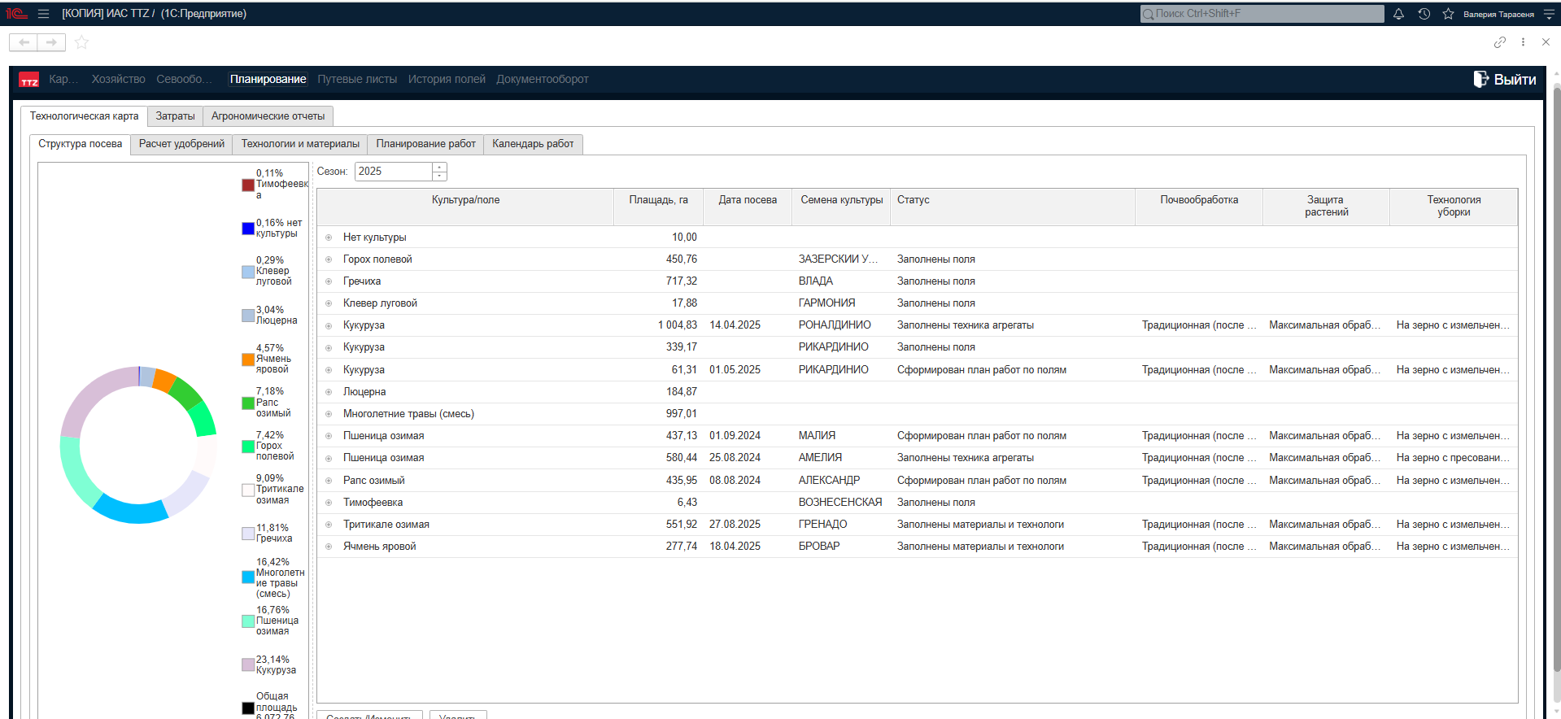This screenshot has height=719, width=1561.
Task: Click the Выйти logout button
Action: (1505, 80)
